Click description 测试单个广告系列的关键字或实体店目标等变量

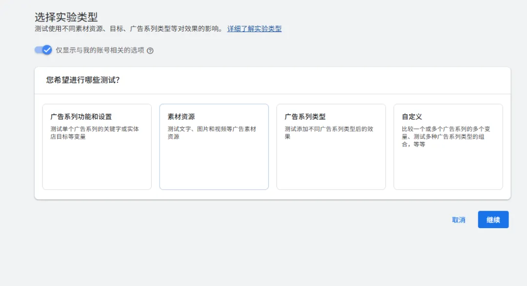tap(95, 133)
